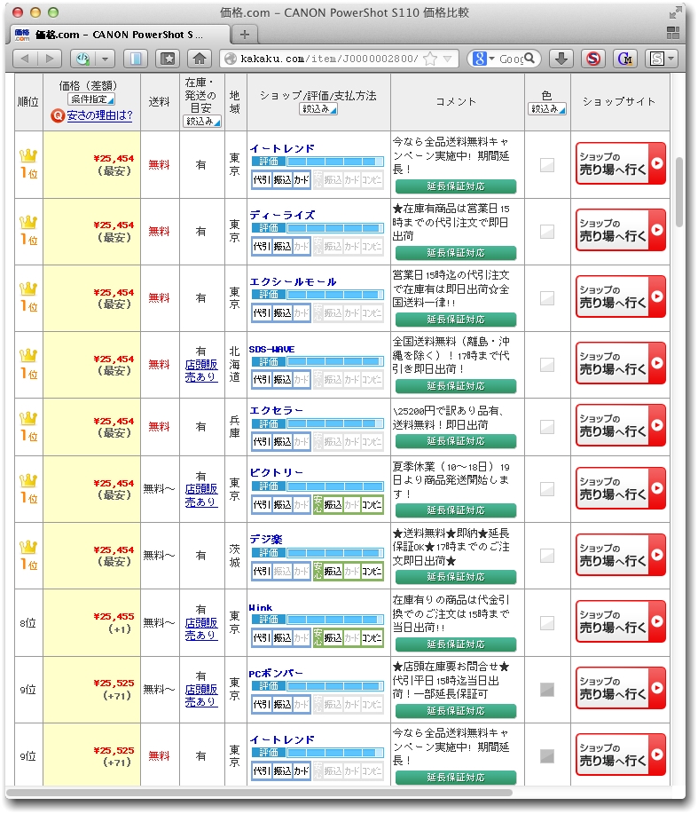Image resolution: width=698 pixels, height=814 pixels.
Task: Go back with the browser back arrow
Action: coord(24,59)
